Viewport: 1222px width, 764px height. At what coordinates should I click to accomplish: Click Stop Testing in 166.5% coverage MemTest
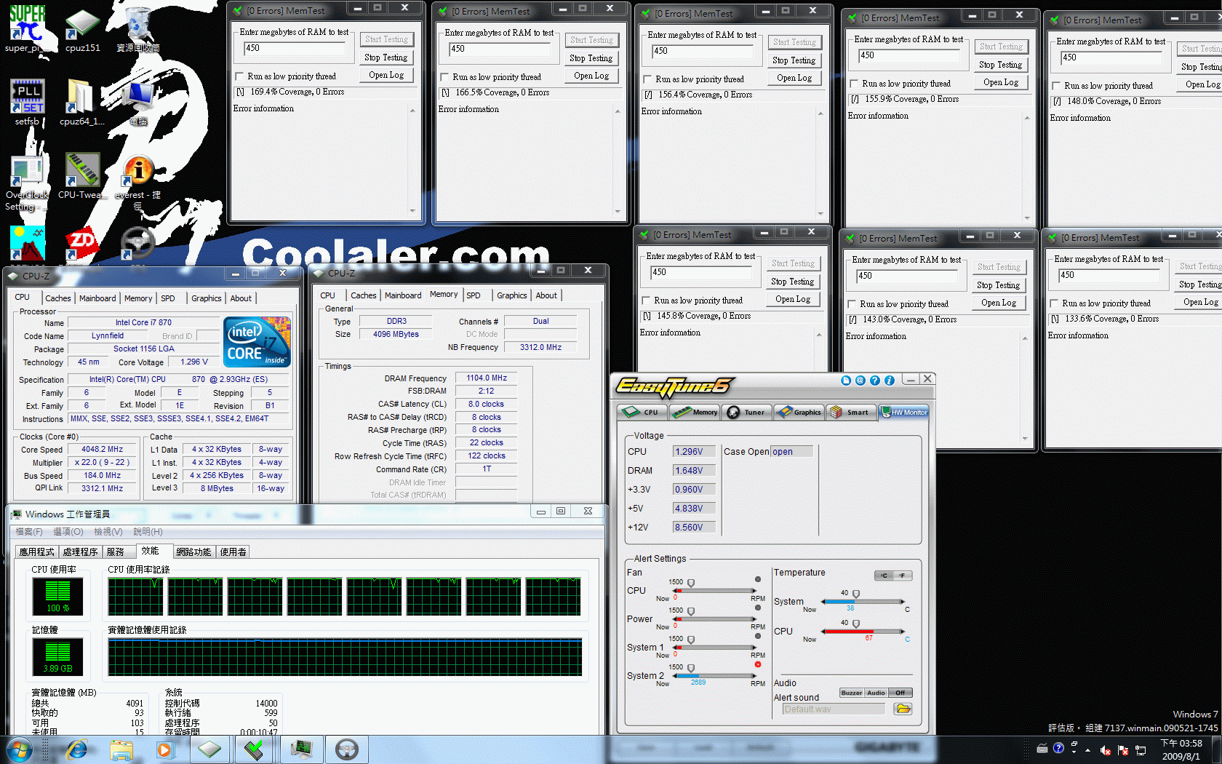coord(591,58)
